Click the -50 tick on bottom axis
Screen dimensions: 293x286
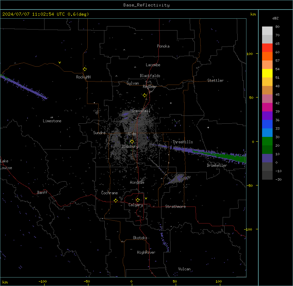(x=87, y=281)
